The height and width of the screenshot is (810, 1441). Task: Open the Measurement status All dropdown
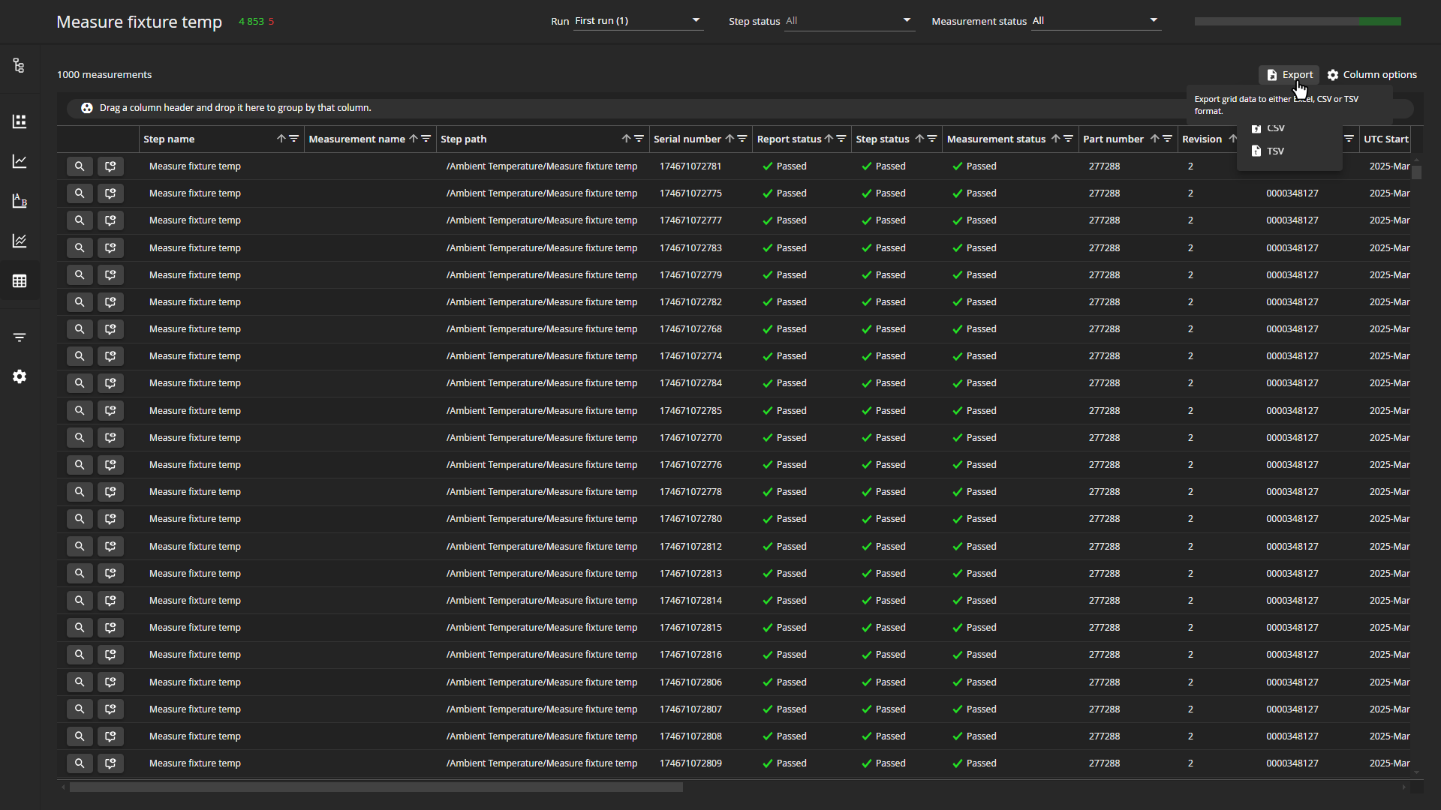[1096, 21]
